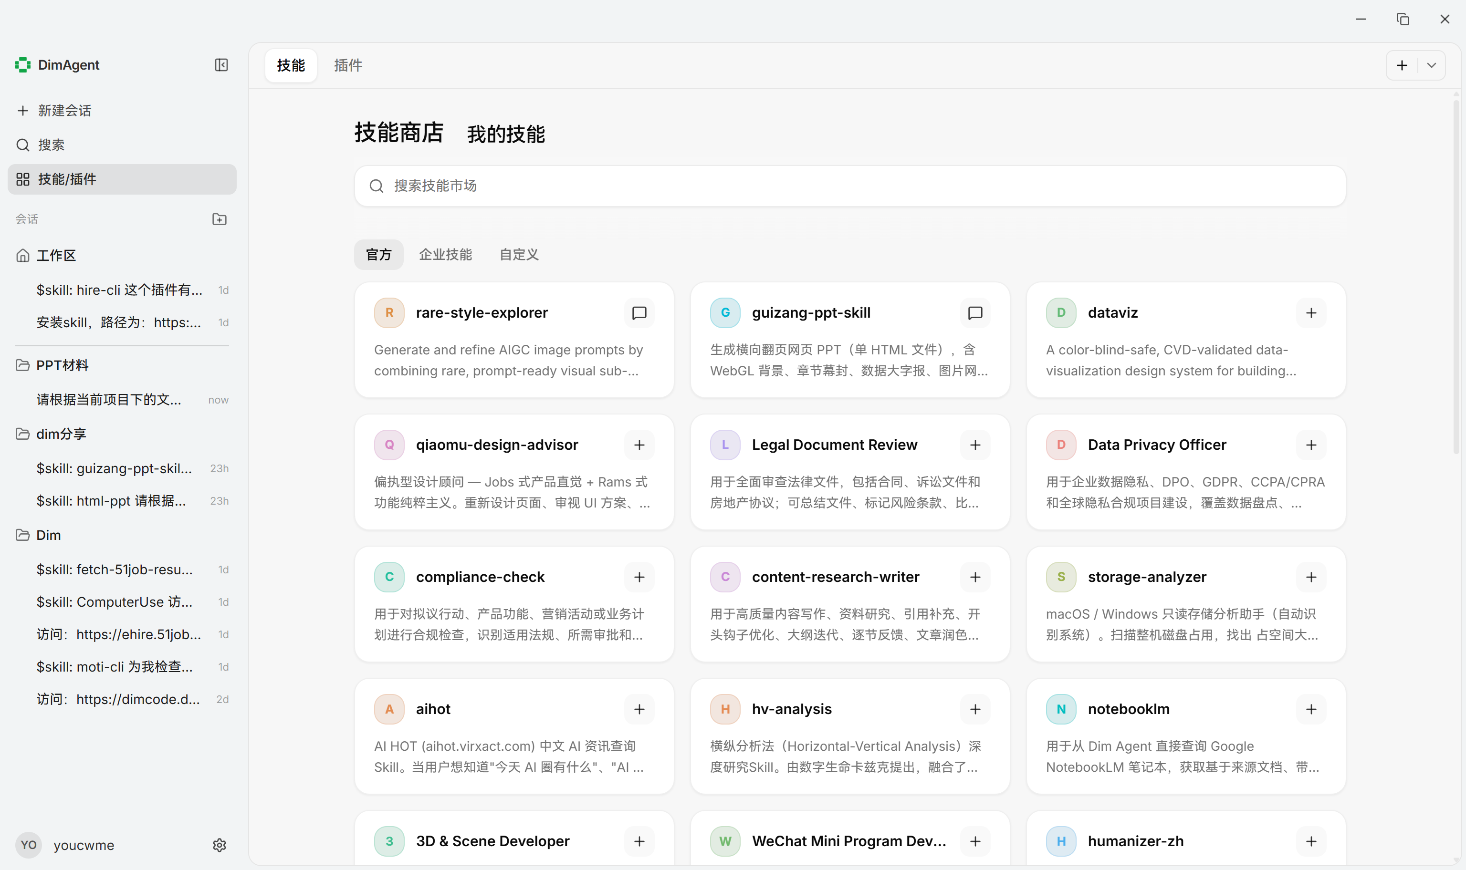Open chat with guizang-ppt-skill
Image resolution: width=1466 pixels, height=870 pixels.
click(x=975, y=313)
